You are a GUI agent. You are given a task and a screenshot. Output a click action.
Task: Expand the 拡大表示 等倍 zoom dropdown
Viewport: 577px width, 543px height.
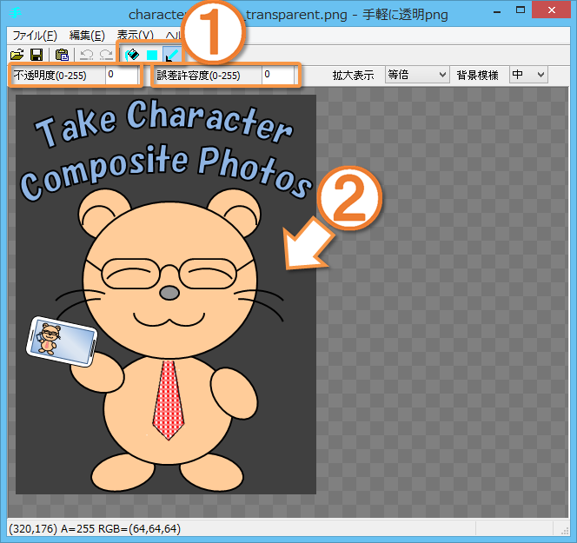[417, 76]
